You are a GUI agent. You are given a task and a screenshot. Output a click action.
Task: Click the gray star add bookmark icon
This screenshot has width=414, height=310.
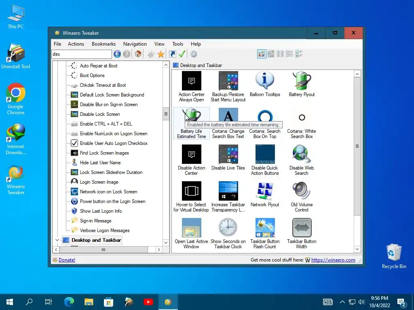[x=151, y=54]
